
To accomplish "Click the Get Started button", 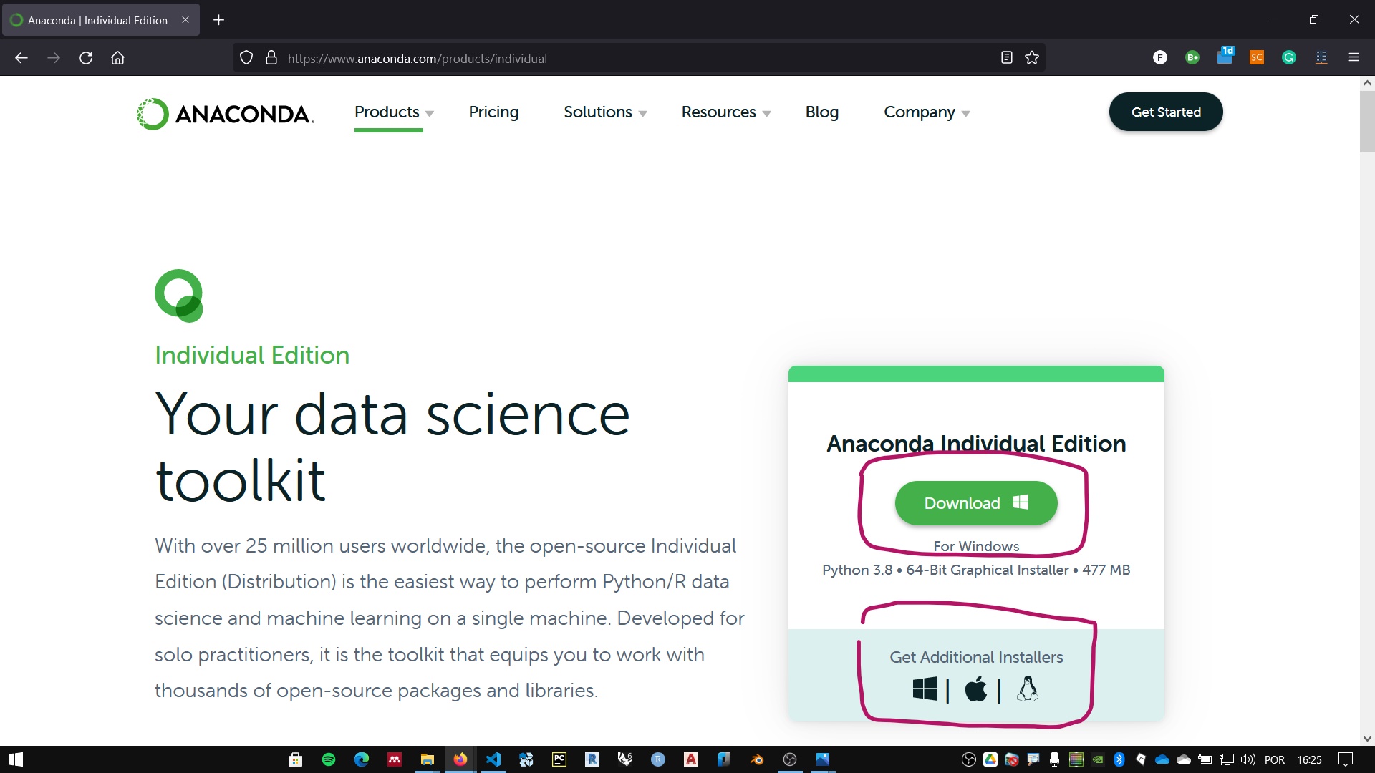I will (x=1167, y=112).
